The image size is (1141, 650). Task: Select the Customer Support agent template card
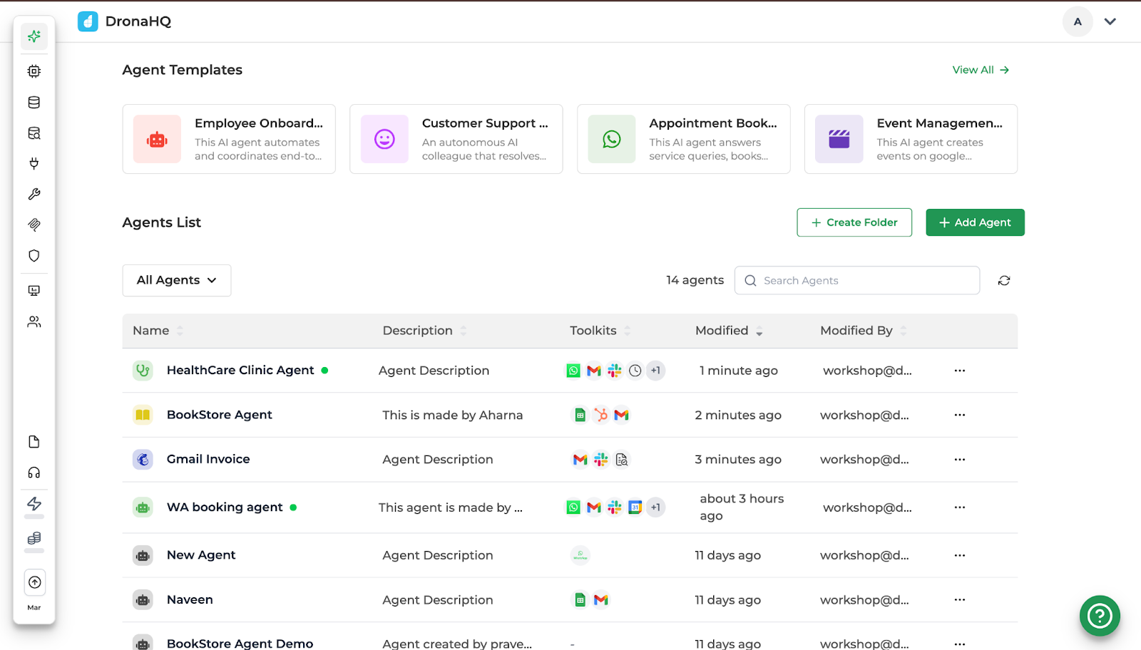point(456,139)
